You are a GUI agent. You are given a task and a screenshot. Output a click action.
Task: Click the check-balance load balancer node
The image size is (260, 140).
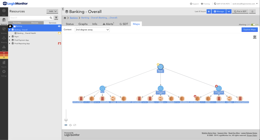[161, 99]
